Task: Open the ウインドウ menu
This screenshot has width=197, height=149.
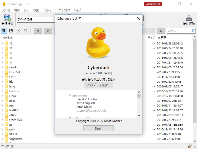Action: point(65,10)
